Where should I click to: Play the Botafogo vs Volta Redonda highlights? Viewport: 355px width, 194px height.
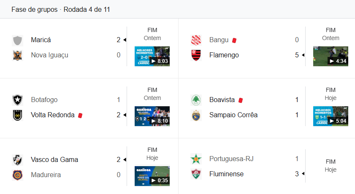click(152, 116)
